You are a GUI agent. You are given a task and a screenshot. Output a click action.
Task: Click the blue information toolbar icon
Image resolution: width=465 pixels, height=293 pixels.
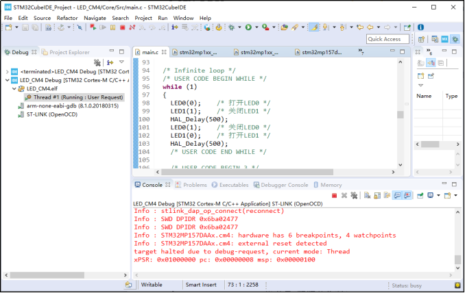pos(420,27)
